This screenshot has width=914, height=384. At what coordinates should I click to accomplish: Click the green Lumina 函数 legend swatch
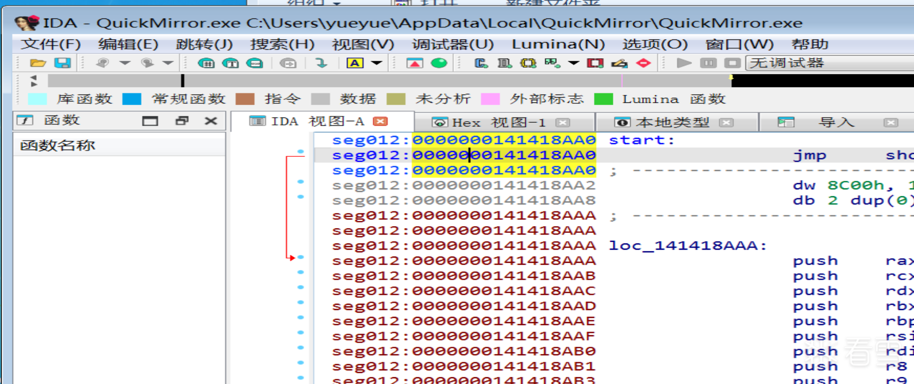coord(603,99)
